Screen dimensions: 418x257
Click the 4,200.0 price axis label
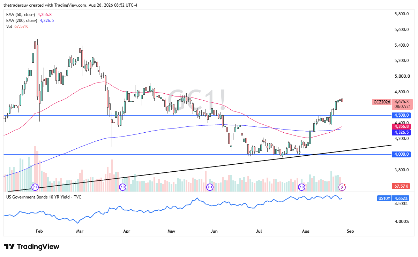coord(402,139)
